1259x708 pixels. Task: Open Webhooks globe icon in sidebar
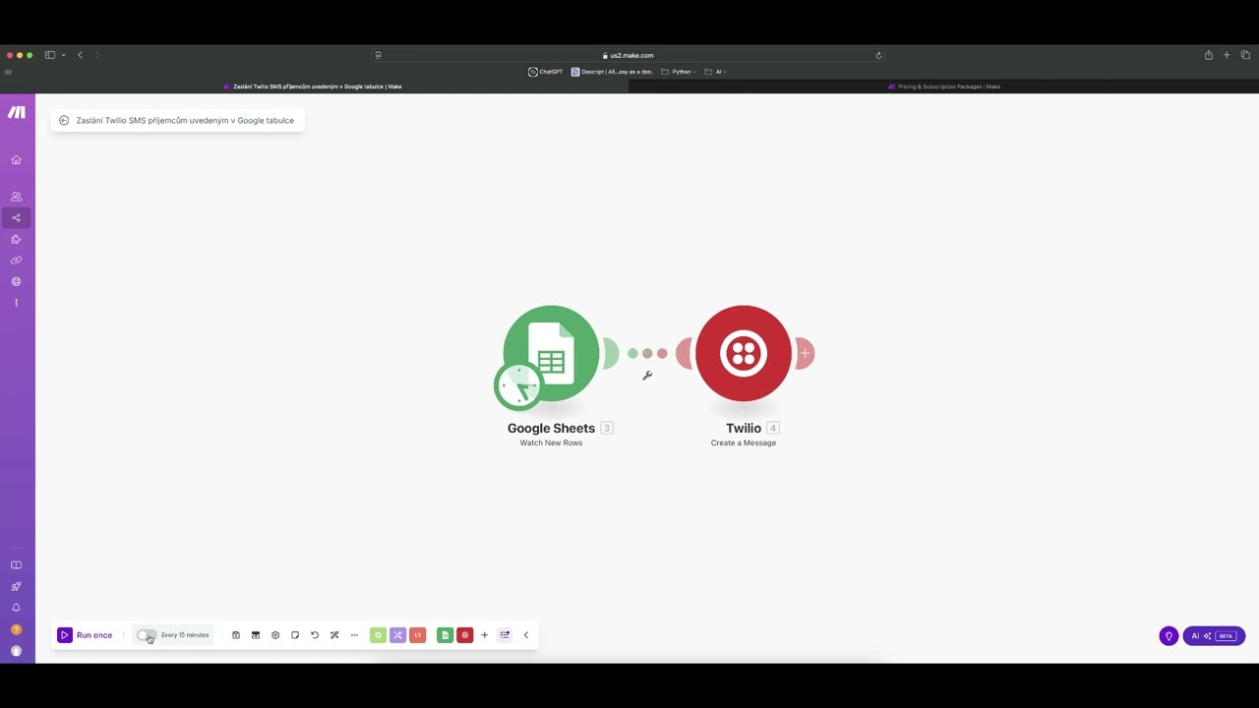coord(16,281)
